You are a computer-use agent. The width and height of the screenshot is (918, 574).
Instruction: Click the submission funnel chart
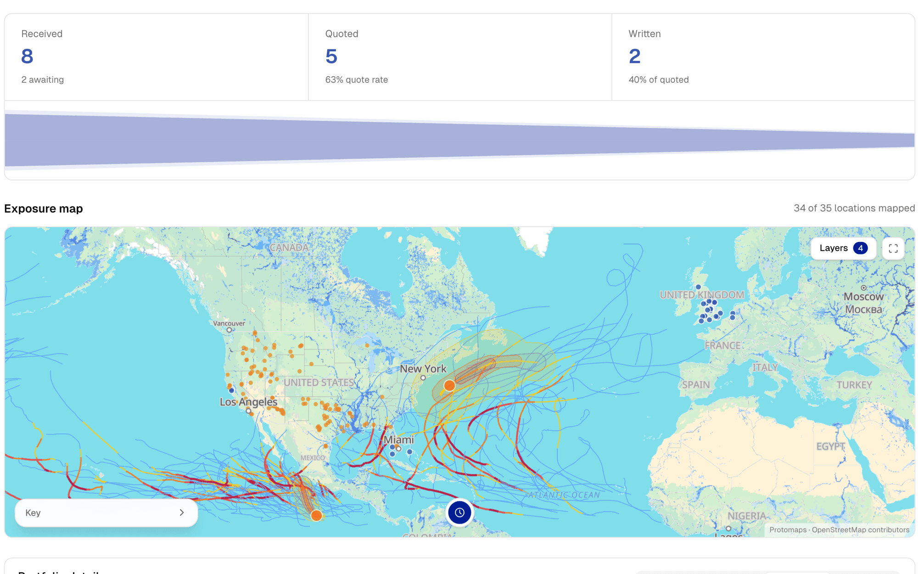coord(459,140)
